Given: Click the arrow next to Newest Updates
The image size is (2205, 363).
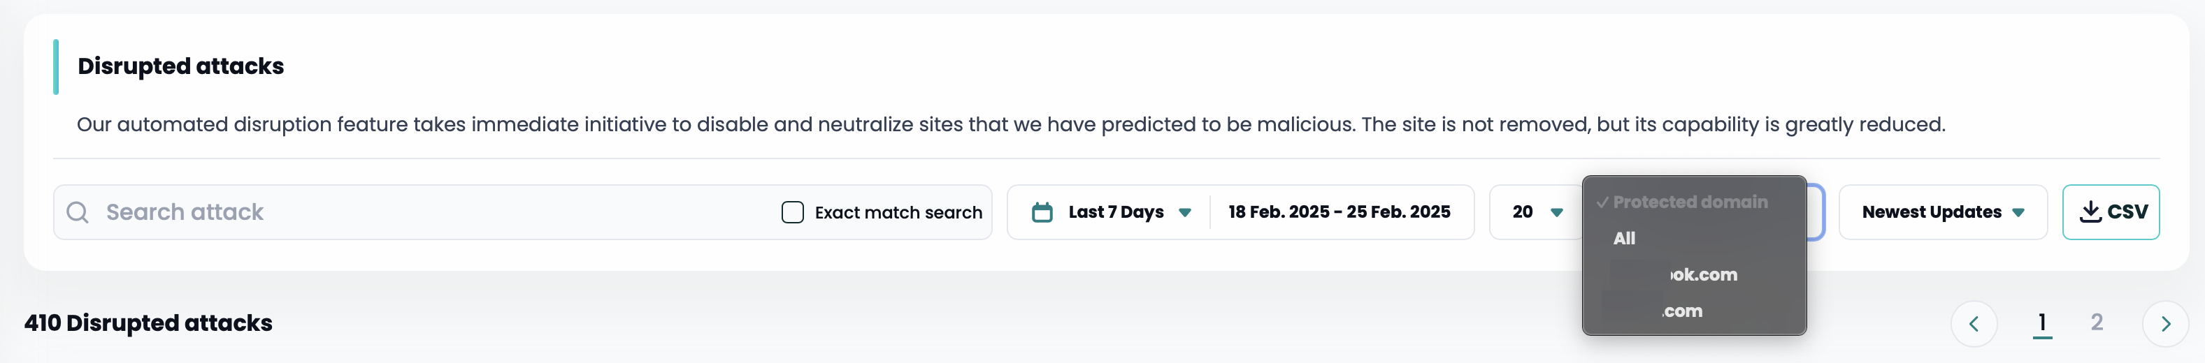Looking at the screenshot, I should coord(2018,213).
